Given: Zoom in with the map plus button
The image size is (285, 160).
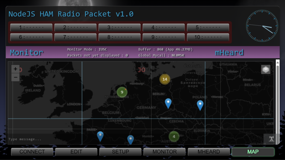Looking at the screenshot, I should 15,69.
